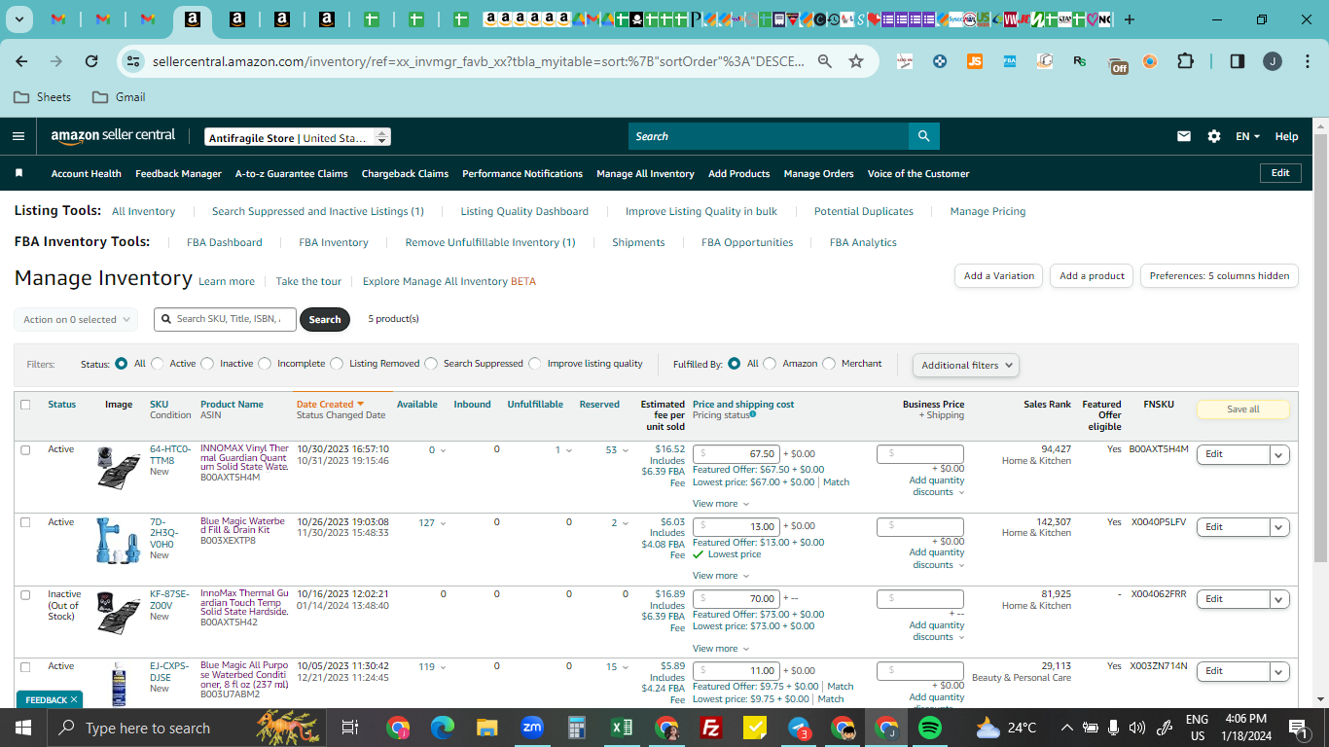This screenshot has height=747, width=1329.
Task: Open the Chrome three-dot menu
Action: pos(1306,61)
